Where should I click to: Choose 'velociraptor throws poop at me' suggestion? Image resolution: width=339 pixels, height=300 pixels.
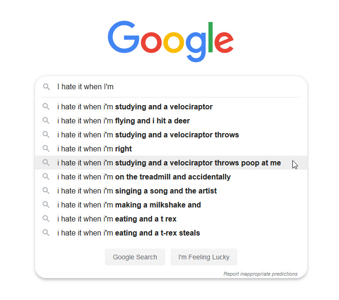(x=169, y=163)
